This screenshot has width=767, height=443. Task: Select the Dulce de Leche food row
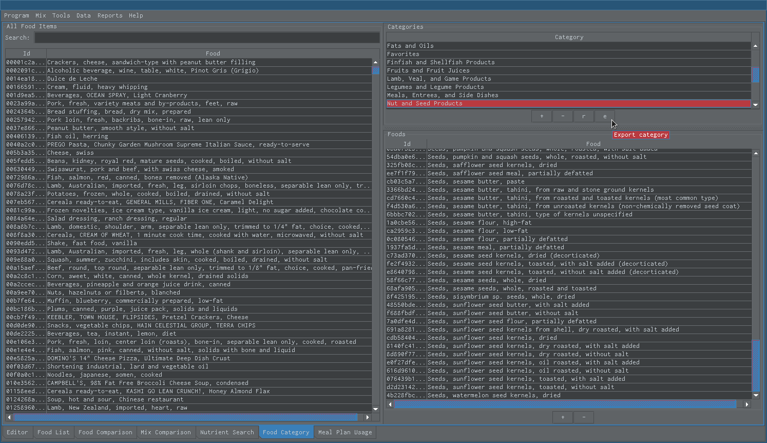pos(188,79)
